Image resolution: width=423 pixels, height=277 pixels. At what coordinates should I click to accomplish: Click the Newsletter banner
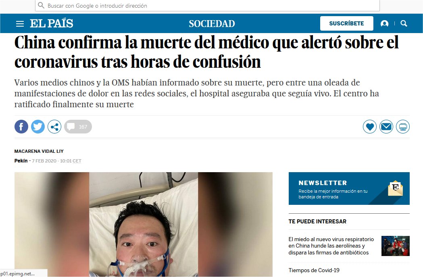click(349, 189)
